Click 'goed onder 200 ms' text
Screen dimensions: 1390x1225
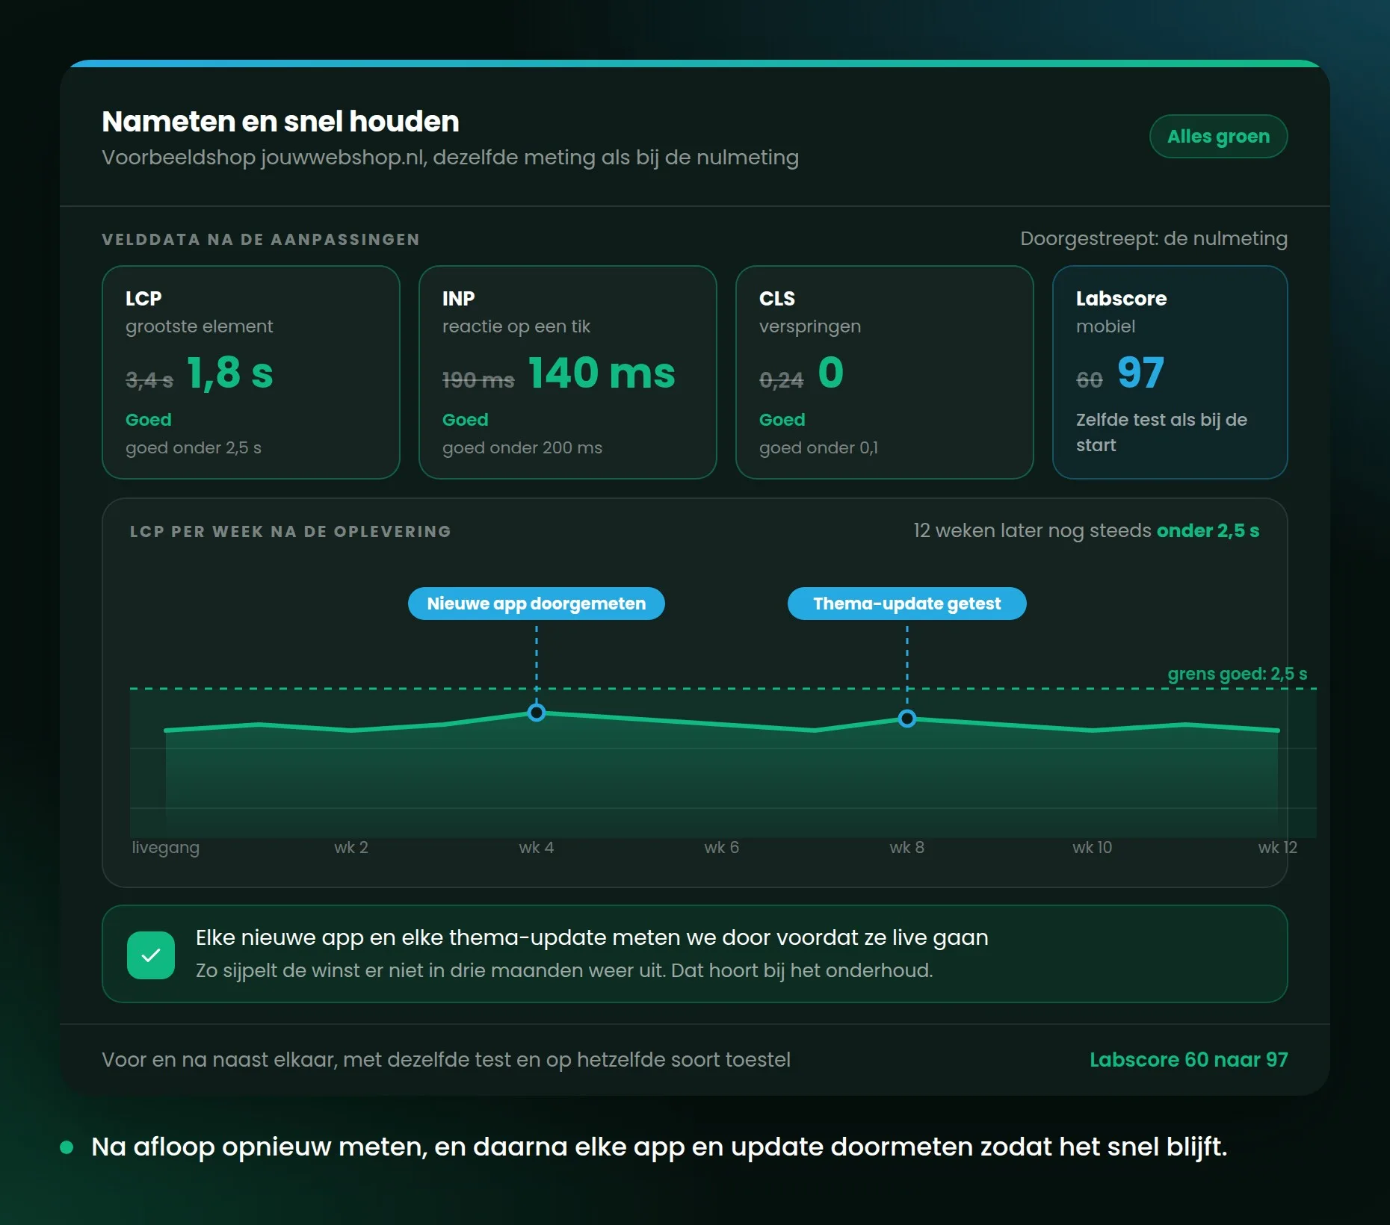click(x=522, y=447)
